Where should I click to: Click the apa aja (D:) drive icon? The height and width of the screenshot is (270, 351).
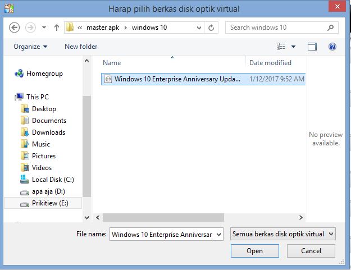(x=25, y=193)
